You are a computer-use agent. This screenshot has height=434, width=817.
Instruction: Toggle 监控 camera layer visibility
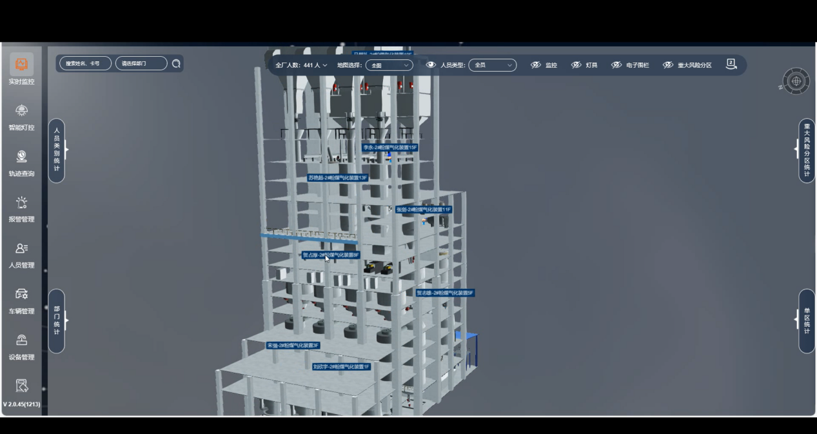pyautogui.click(x=544, y=65)
